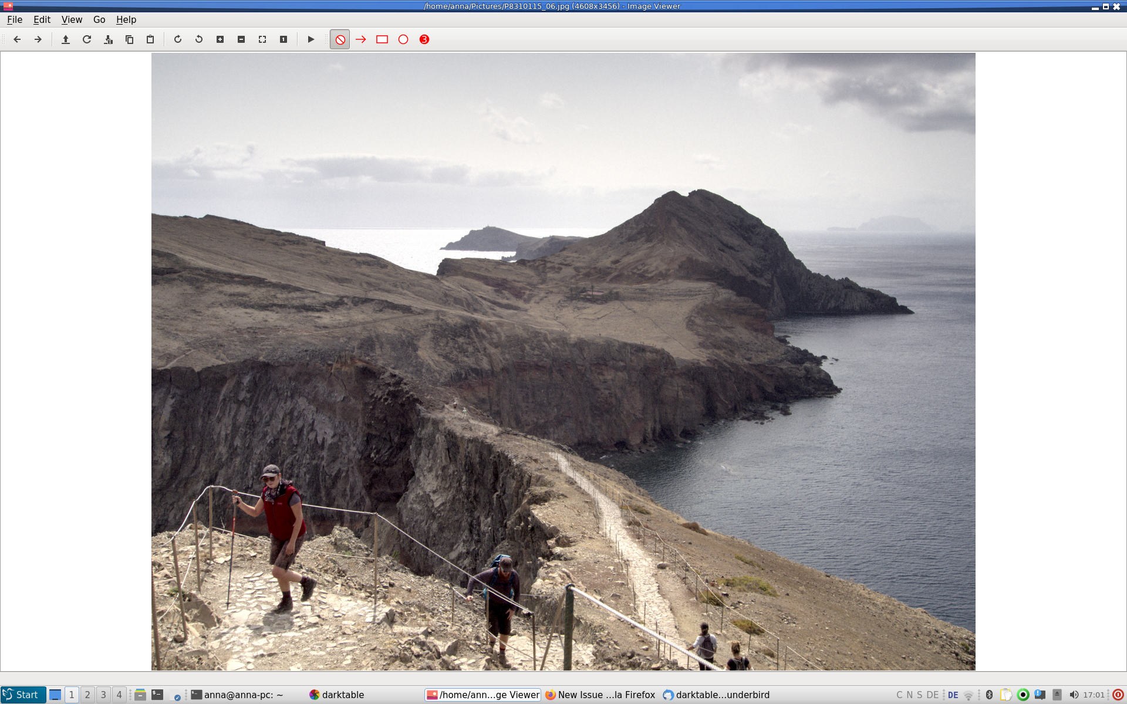Fit the image to the window

click(x=262, y=39)
